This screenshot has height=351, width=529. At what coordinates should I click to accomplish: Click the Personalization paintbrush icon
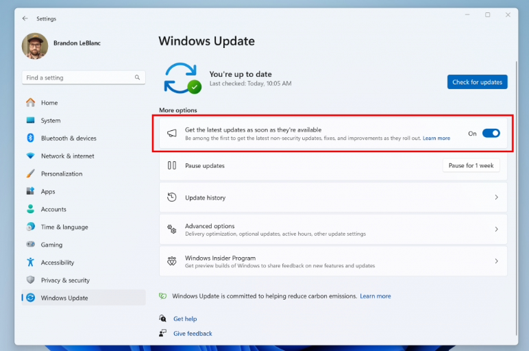(30, 173)
